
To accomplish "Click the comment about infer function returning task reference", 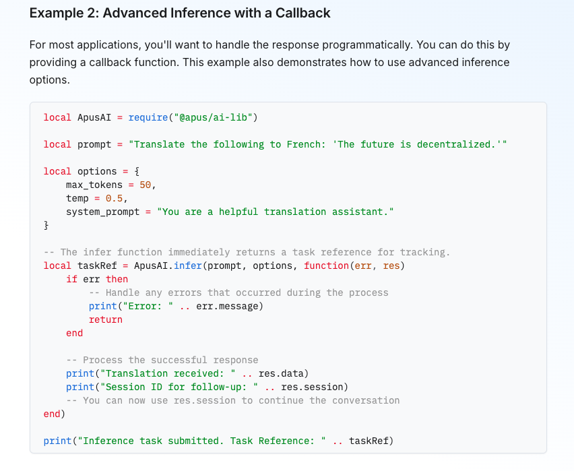I will tap(247, 253).
